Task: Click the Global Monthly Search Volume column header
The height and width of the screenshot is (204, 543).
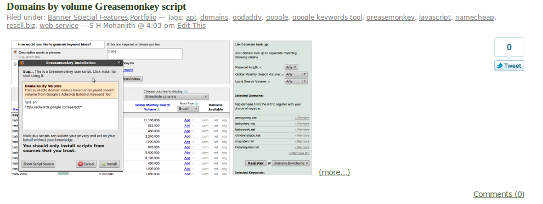Action: 152,107
